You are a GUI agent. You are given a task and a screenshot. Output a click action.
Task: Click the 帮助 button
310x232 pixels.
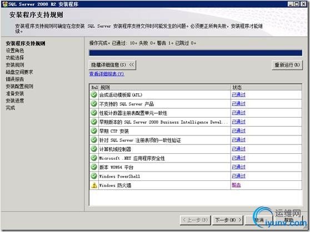coord(289,220)
